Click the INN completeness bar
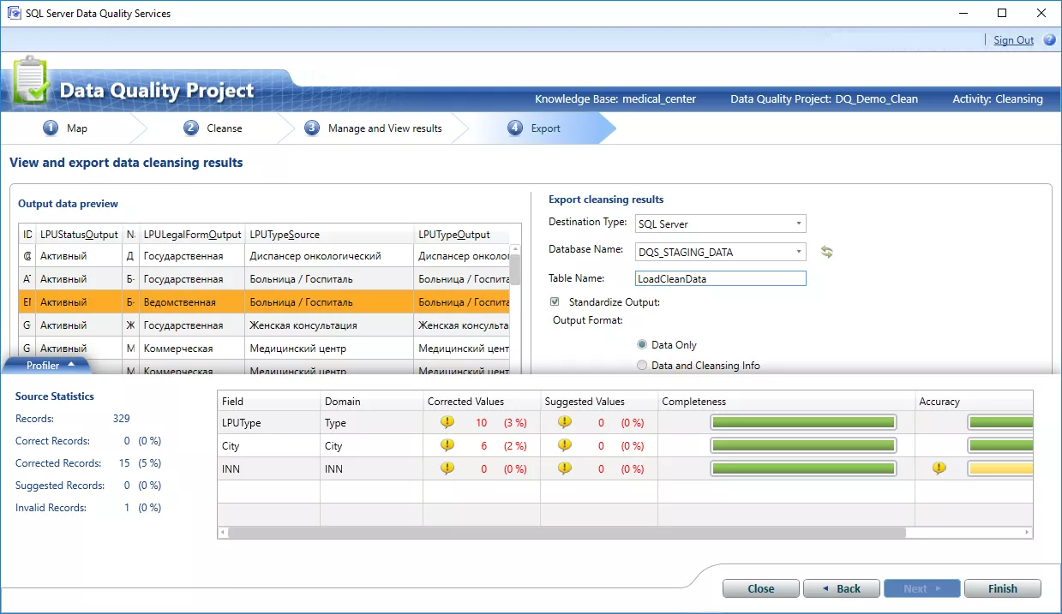1062x614 pixels. tap(804, 468)
